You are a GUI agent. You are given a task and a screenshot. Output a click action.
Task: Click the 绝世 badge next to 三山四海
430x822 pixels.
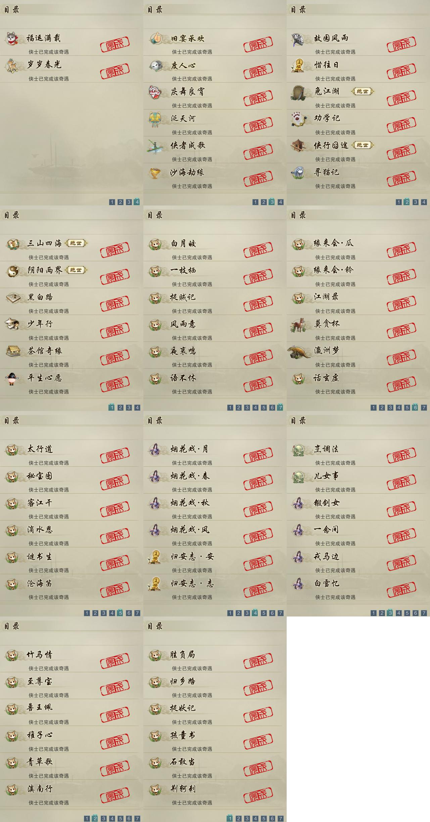[x=76, y=243]
